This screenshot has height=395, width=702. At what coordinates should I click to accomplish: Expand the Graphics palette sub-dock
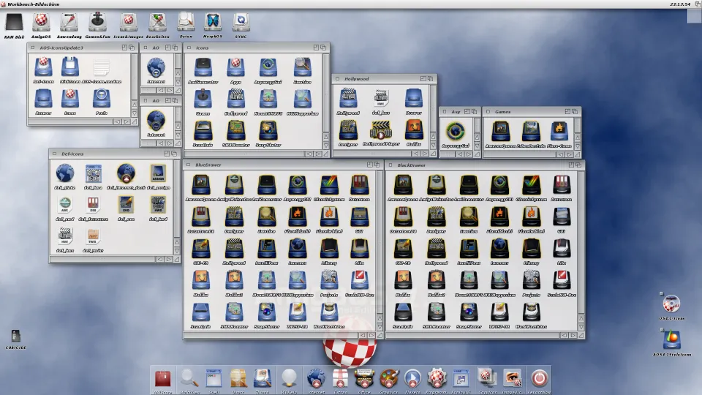389,377
